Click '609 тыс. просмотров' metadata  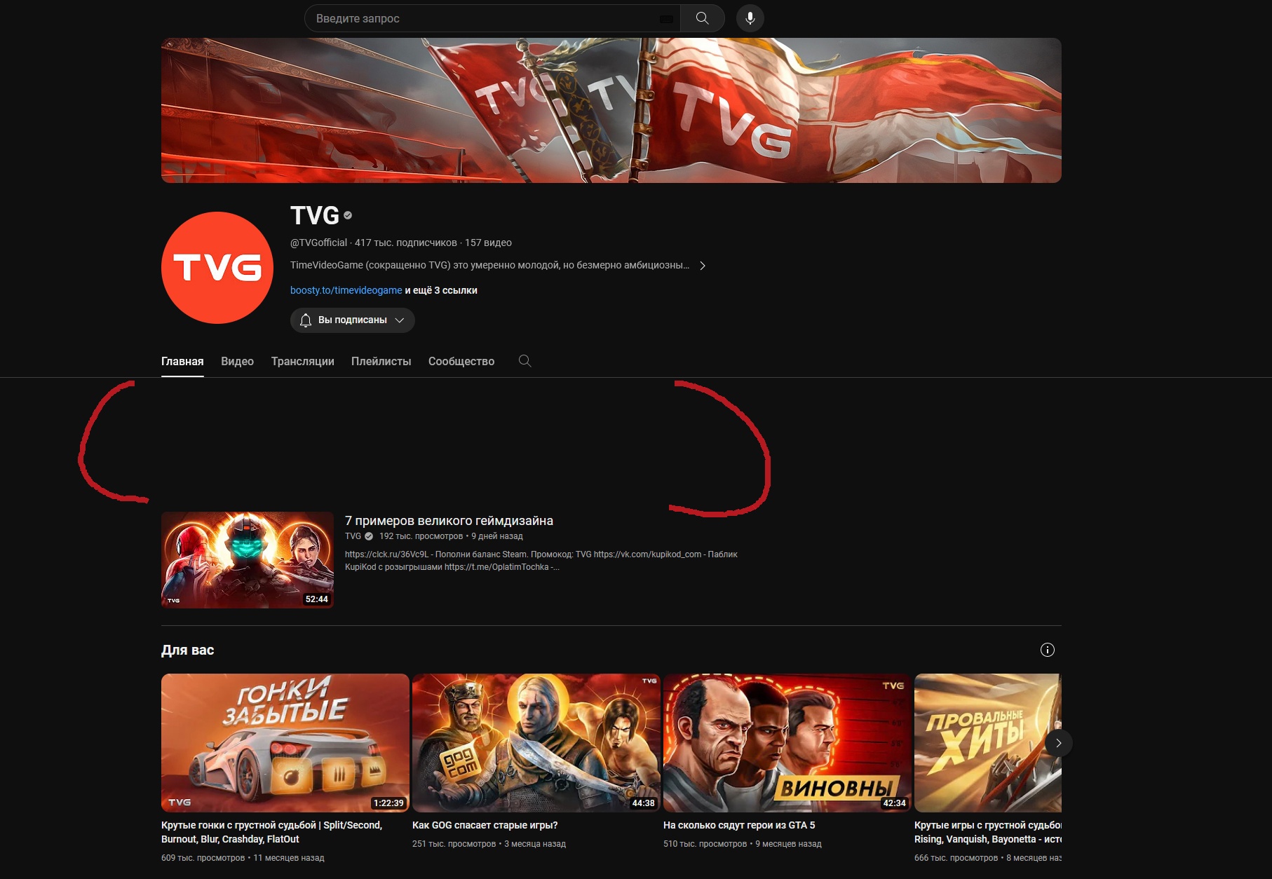[x=203, y=858]
